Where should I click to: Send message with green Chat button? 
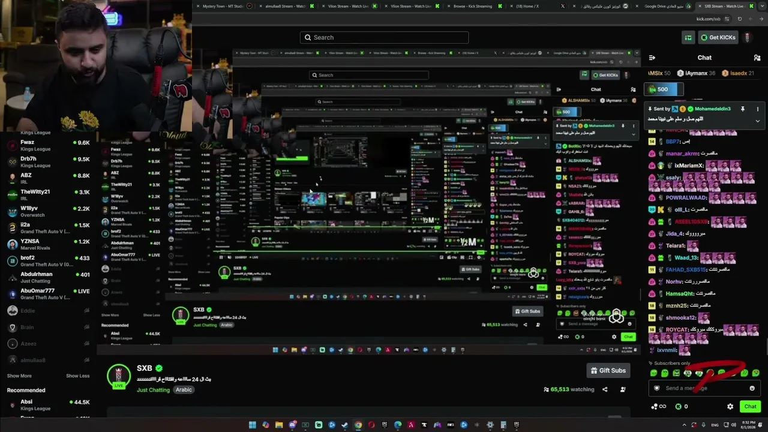tap(750, 407)
